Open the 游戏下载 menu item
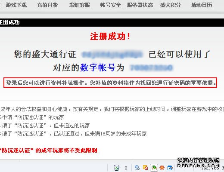Image resolution: width=224 pixels, height=172 pixels. [16, 5]
